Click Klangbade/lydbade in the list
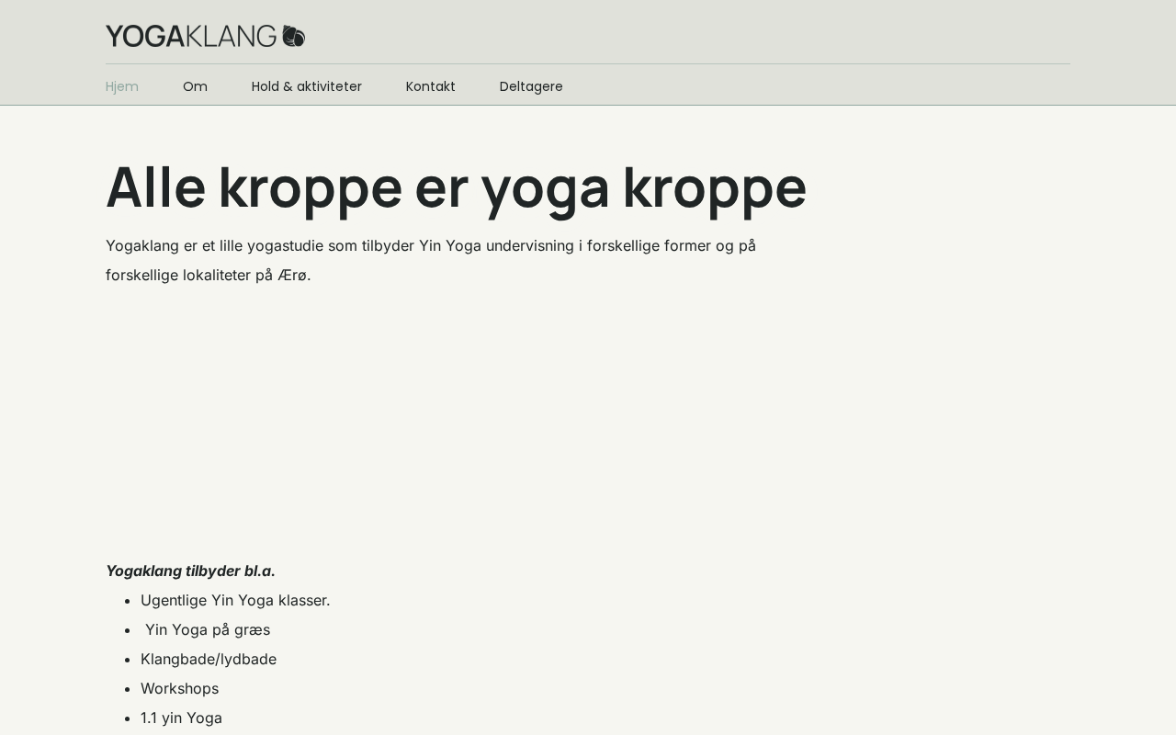1176x735 pixels. point(209,659)
